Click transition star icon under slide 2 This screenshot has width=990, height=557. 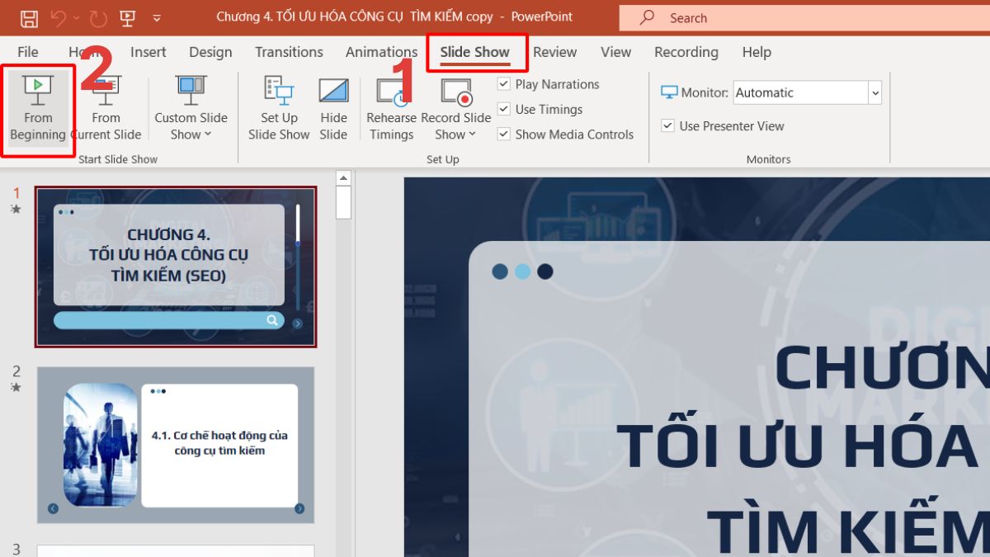tap(16, 387)
